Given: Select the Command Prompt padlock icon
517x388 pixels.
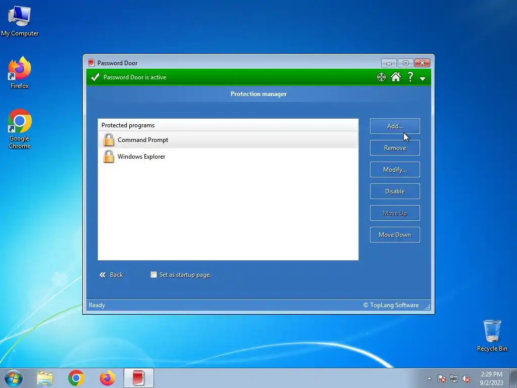Looking at the screenshot, I should click(x=109, y=139).
